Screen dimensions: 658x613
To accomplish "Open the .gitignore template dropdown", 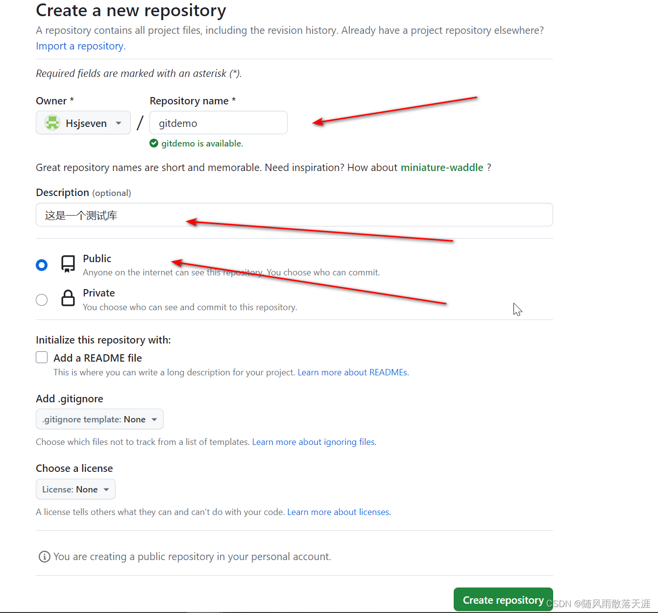I will coord(99,419).
